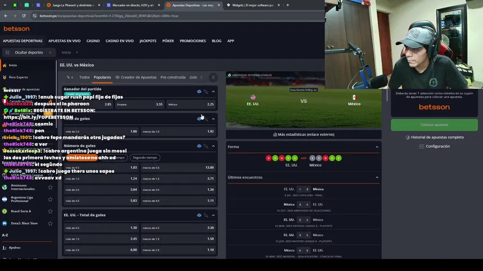Click the betsson logo in header
This screenshot has width=483, height=271.
(16, 29)
